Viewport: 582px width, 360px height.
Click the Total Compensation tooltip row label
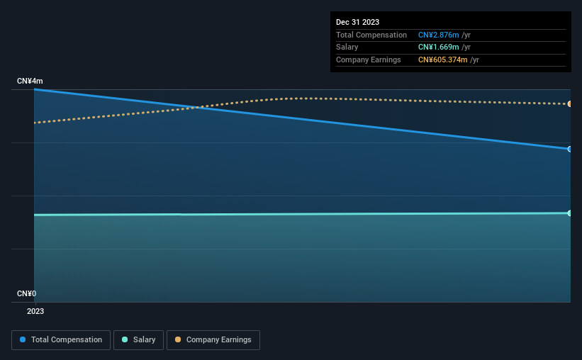(x=371, y=35)
